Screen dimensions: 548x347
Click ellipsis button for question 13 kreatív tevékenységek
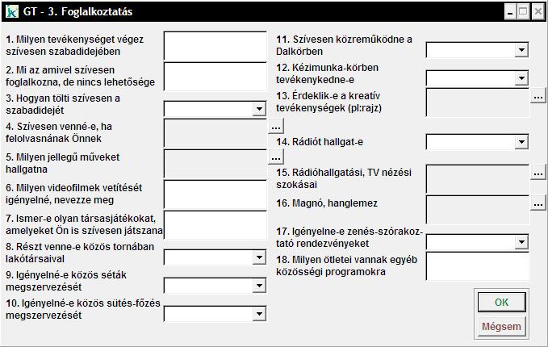(x=538, y=97)
